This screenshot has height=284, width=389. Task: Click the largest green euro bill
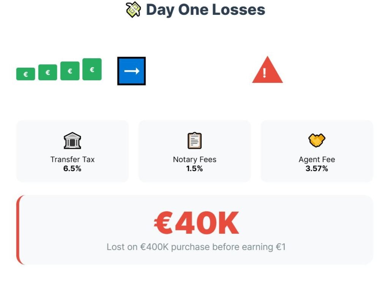click(92, 69)
